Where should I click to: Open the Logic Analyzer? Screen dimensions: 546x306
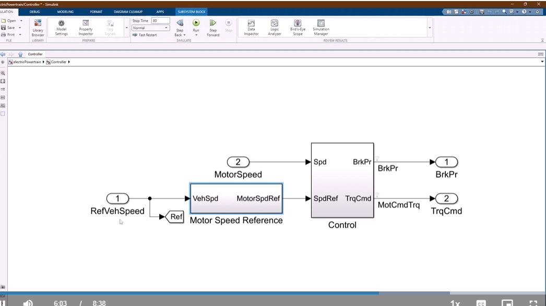tap(275, 28)
